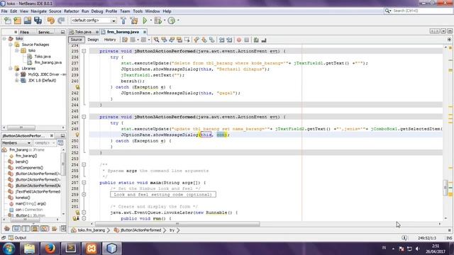Screen dimensions: 454x255
Task: Click the red Start Macro Recording icon
Action: (x=239, y=40)
